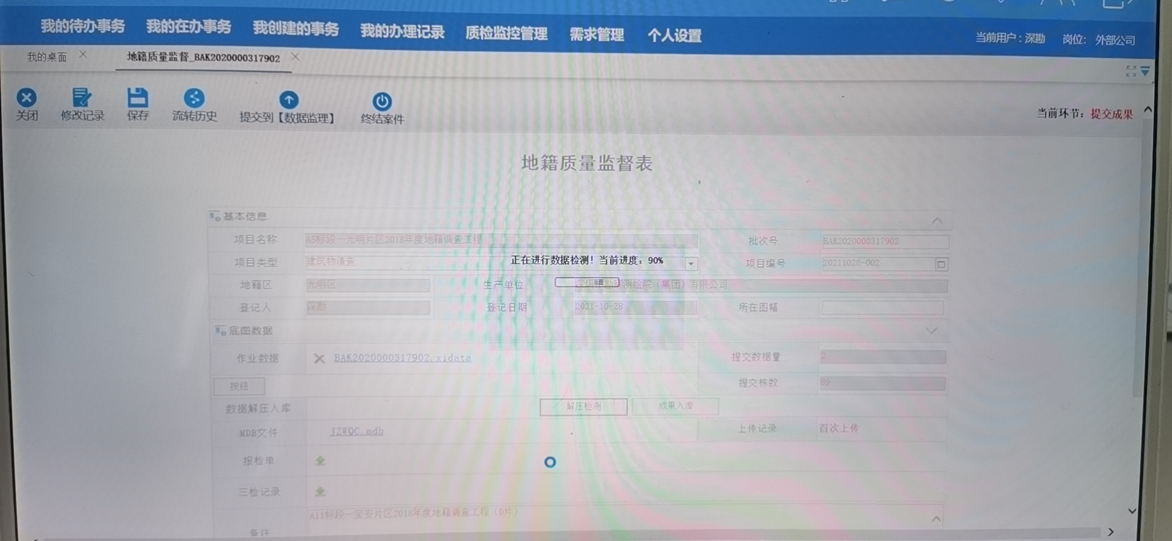Click the 项目名称 input field
Screen dimensions: 1172x541
[x=501, y=240]
